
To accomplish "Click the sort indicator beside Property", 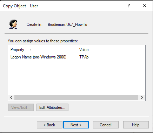I will pyautogui.click(x=31, y=50).
